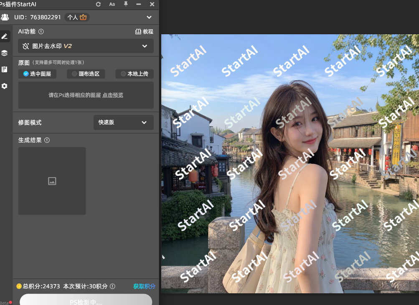The height and width of the screenshot is (305, 419).
Task: Close the StartAI plugin panel
Action: 152,4
